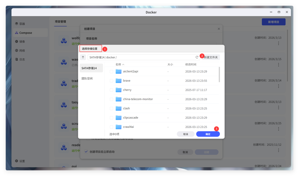Maximize the Docker window
Image resolution: width=299 pixels, height=176 pixels.
click(x=279, y=12)
